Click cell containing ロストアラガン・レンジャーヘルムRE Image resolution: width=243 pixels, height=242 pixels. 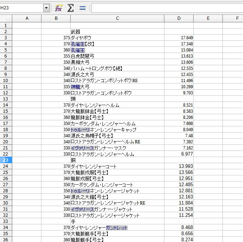(117, 142)
